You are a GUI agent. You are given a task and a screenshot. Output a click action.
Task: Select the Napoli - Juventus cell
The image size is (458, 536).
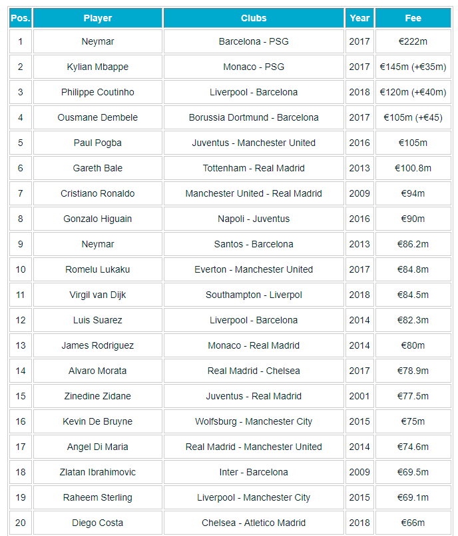coord(254,219)
